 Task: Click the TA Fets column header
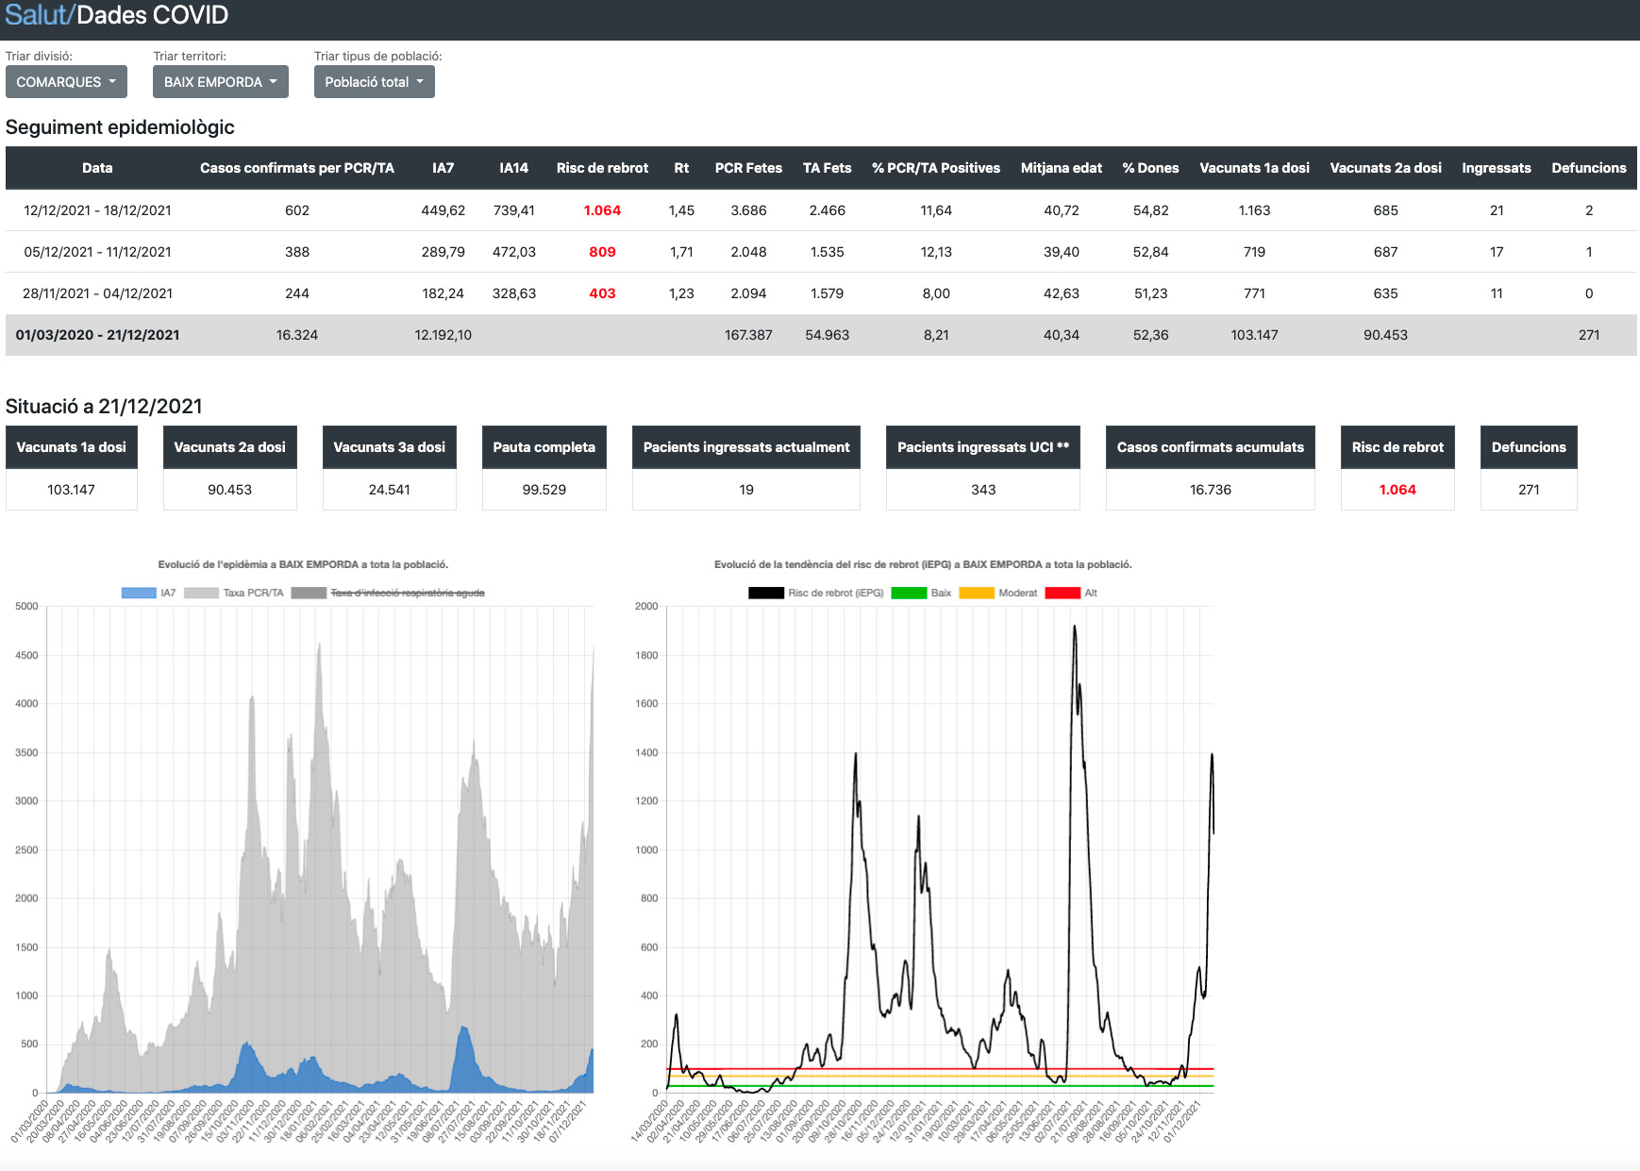click(x=828, y=168)
